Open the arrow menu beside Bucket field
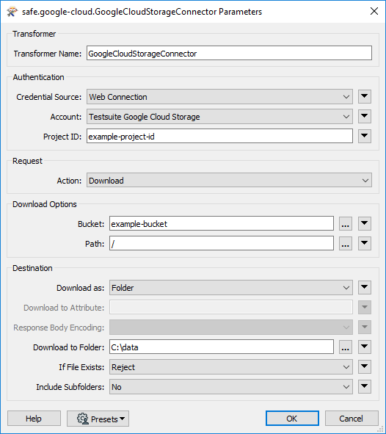Screen dimensions: 386x434 [x=365, y=224]
